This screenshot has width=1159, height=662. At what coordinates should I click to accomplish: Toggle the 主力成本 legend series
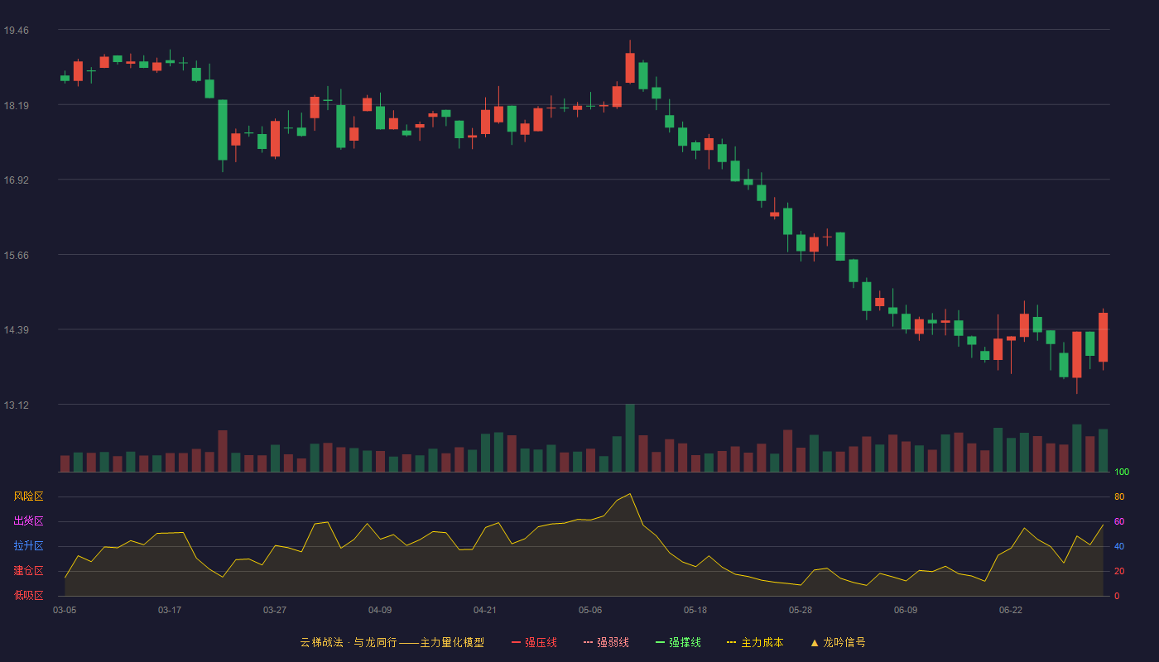pos(755,642)
